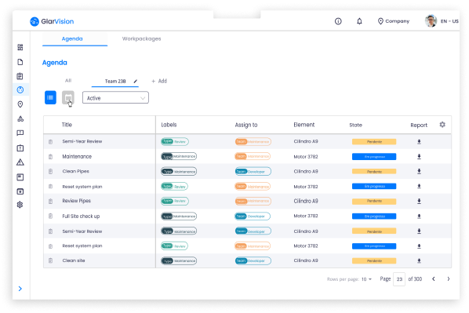The width and height of the screenshot is (469, 313).
Task: Click the GlarVision logo
Action: [52, 21]
